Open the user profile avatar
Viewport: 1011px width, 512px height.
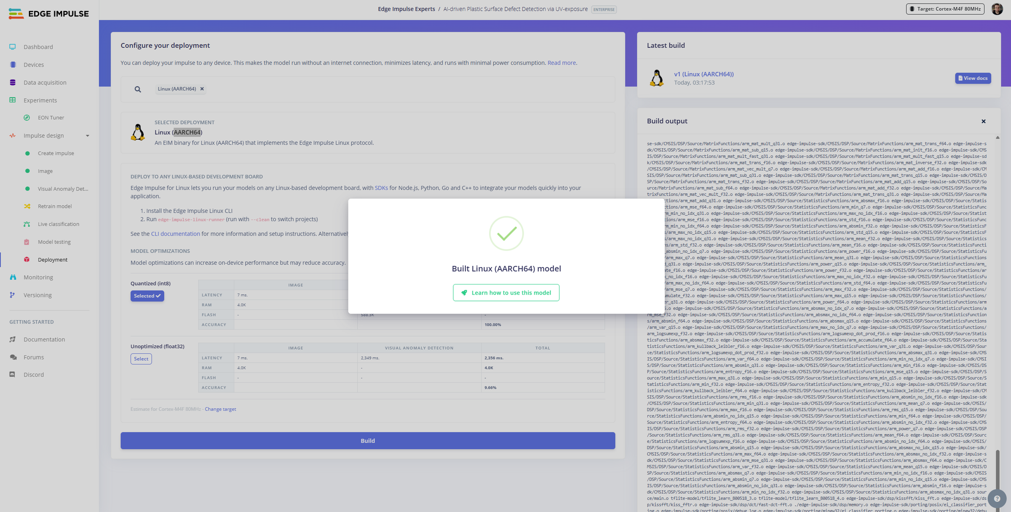tap(997, 9)
